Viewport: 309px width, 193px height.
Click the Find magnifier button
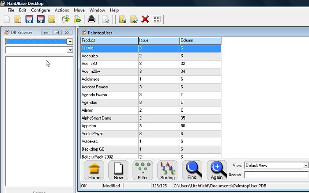pos(192,170)
